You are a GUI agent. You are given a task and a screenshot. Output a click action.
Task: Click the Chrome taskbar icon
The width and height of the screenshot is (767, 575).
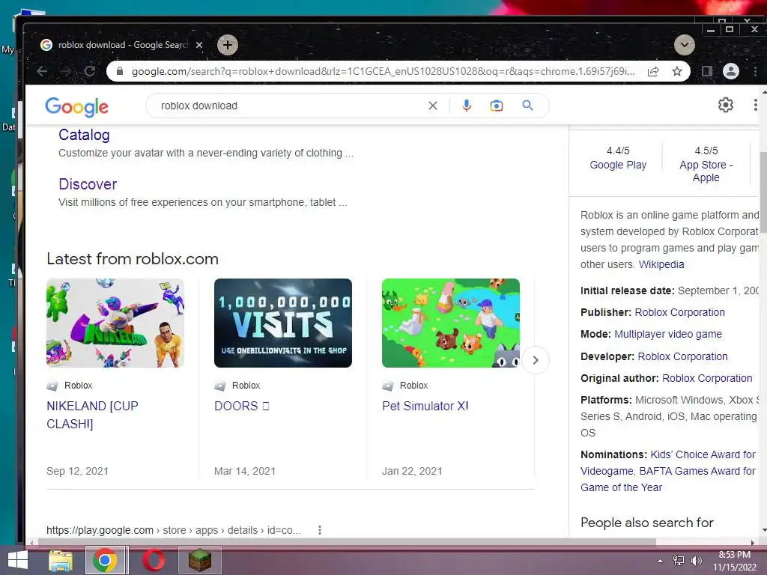pyautogui.click(x=105, y=560)
